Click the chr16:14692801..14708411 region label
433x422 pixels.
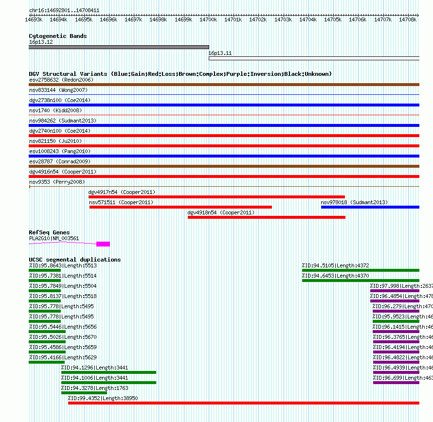pos(64,10)
